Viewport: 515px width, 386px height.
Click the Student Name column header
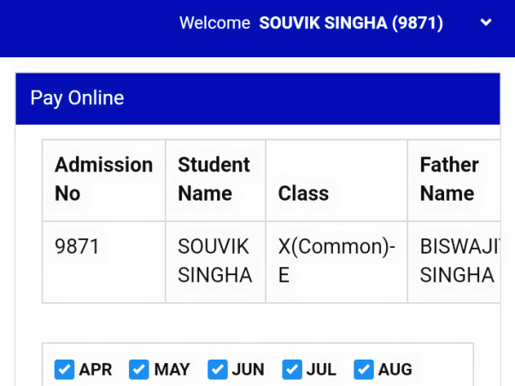pyautogui.click(x=216, y=180)
